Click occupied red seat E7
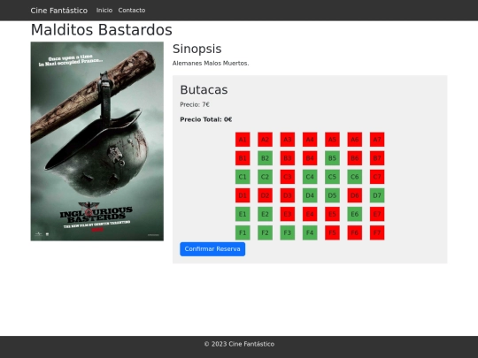Image resolution: width=478 pixels, height=358 pixels. (x=377, y=214)
